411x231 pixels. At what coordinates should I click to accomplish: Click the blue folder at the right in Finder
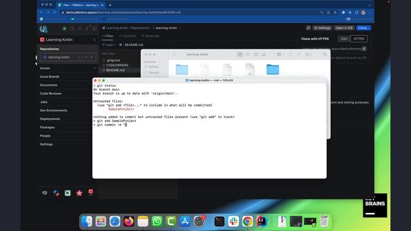(272, 69)
